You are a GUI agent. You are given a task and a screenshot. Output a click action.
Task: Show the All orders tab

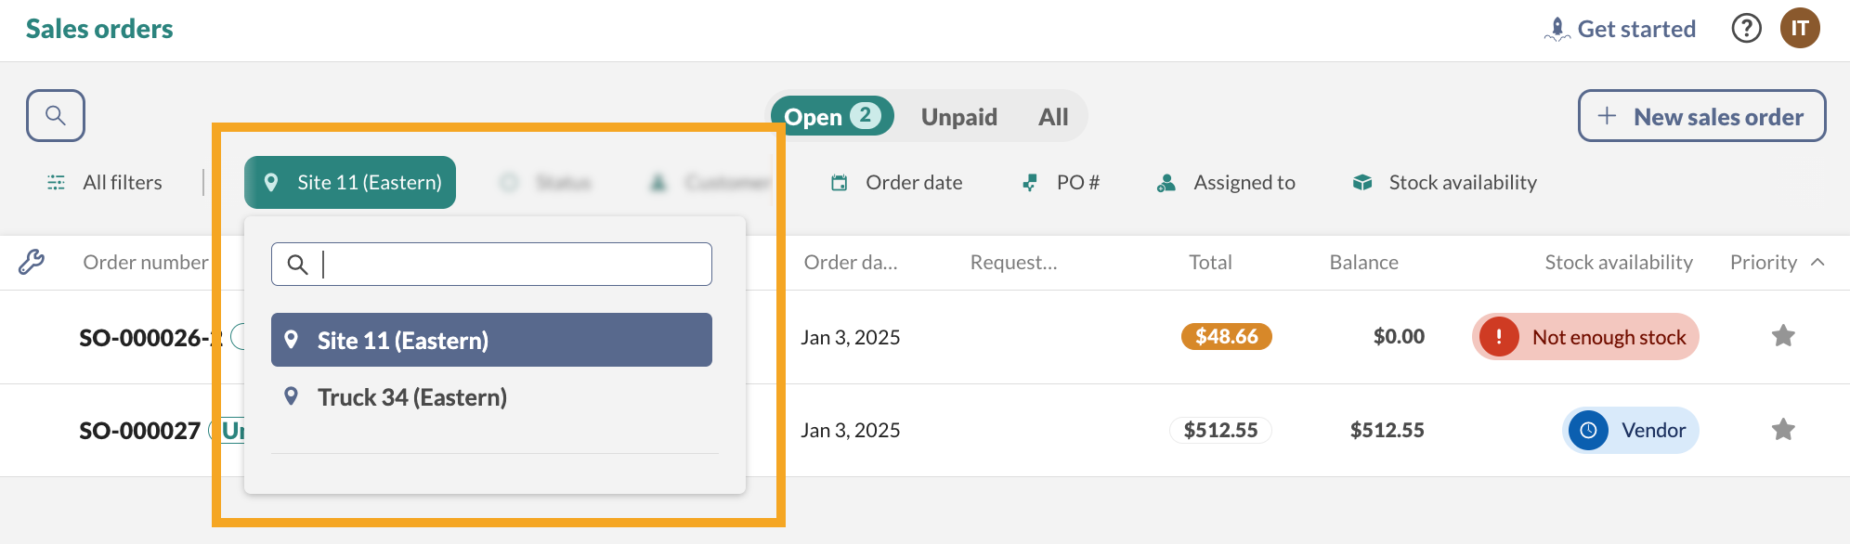(x=1053, y=117)
